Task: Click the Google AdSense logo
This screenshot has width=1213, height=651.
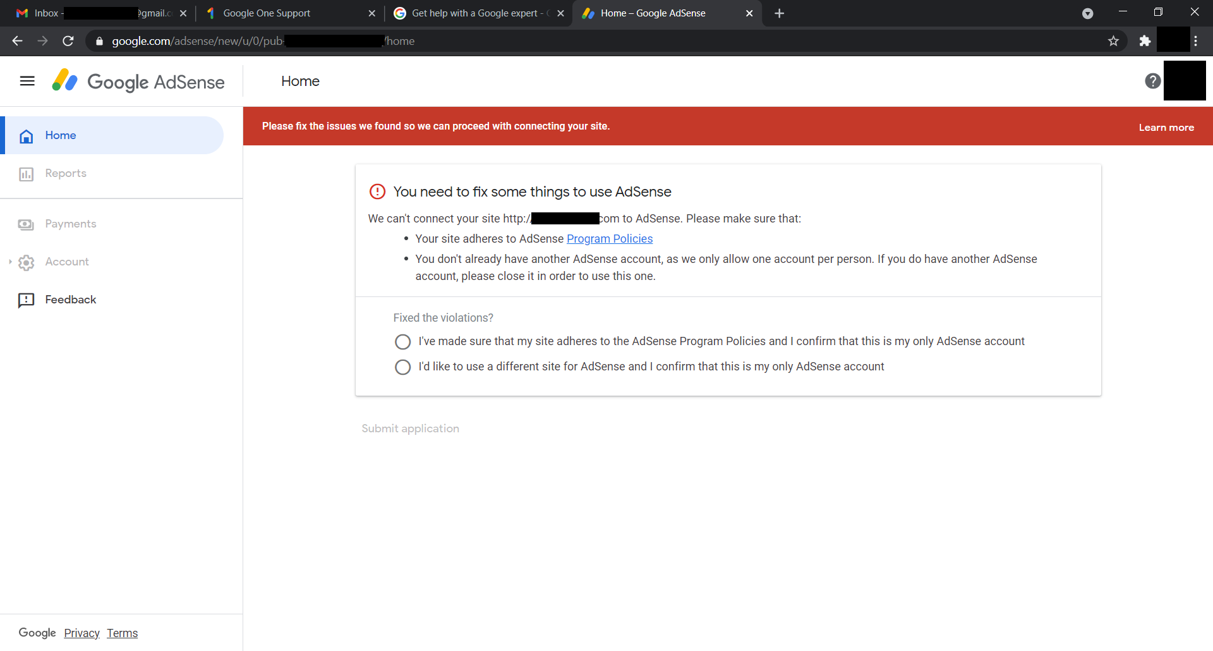Action: click(138, 81)
